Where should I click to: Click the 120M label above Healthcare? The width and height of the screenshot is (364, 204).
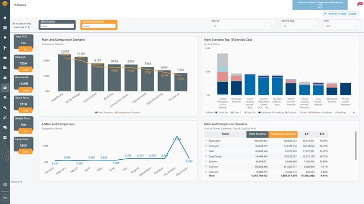tap(64, 52)
